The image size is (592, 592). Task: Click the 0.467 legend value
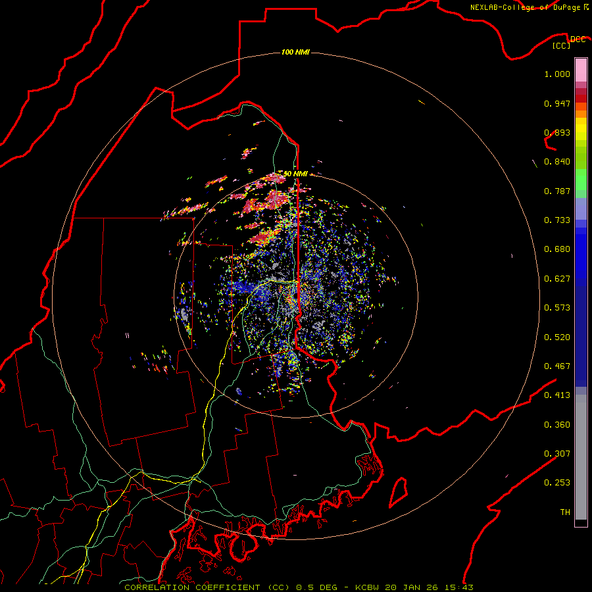557,366
